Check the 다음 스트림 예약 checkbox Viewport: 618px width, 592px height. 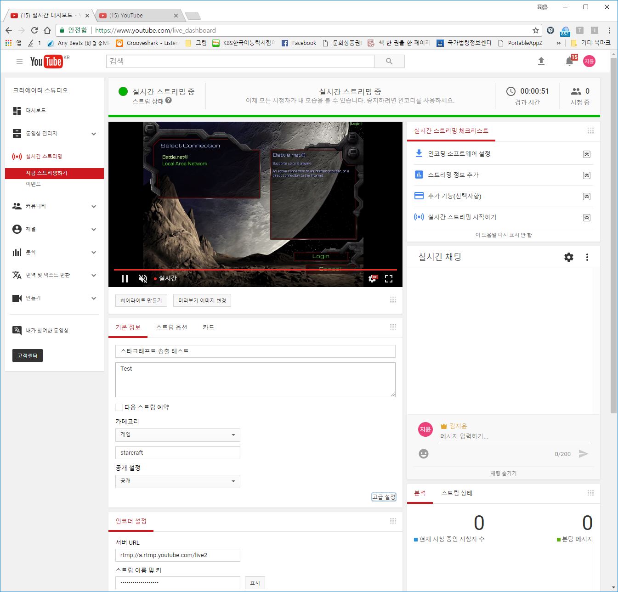coord(119,407)
